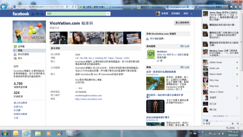Click the green Facebook search field
This screenshot has height=137, width=243.
coord(76,14)
